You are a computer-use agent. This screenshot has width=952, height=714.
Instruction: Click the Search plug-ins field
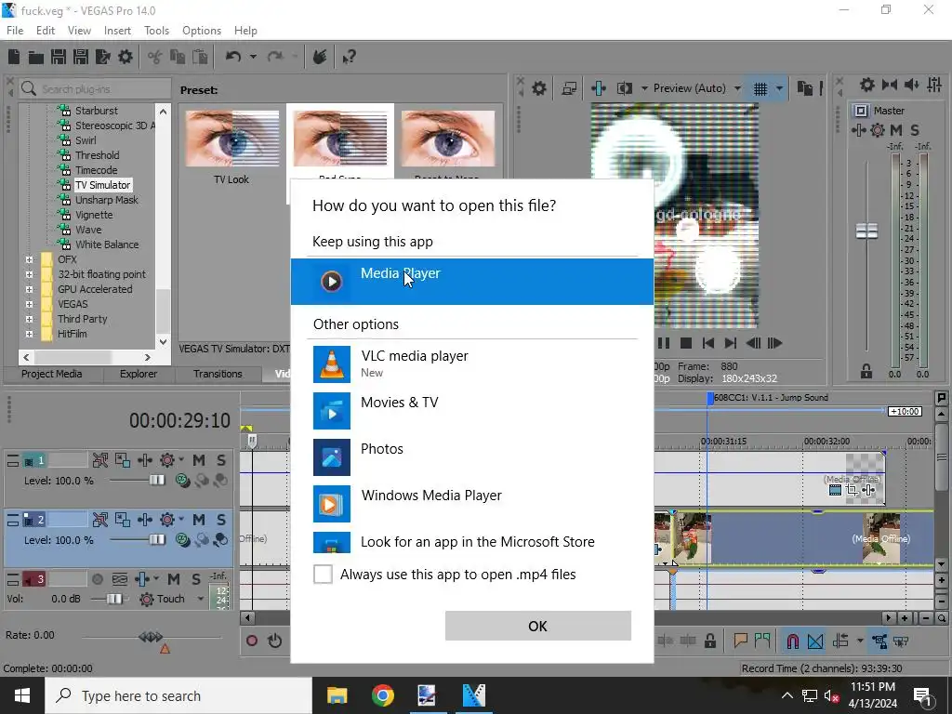(95, 88)
